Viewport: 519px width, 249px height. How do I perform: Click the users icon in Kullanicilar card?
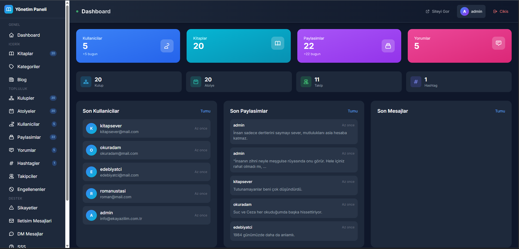167,46
